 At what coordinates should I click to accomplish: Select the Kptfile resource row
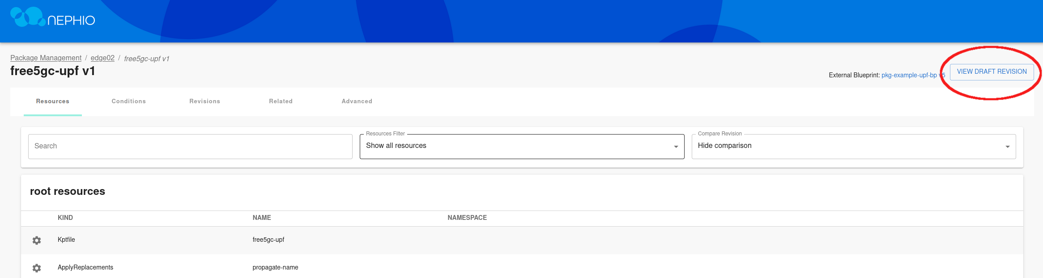coord(268,240)
